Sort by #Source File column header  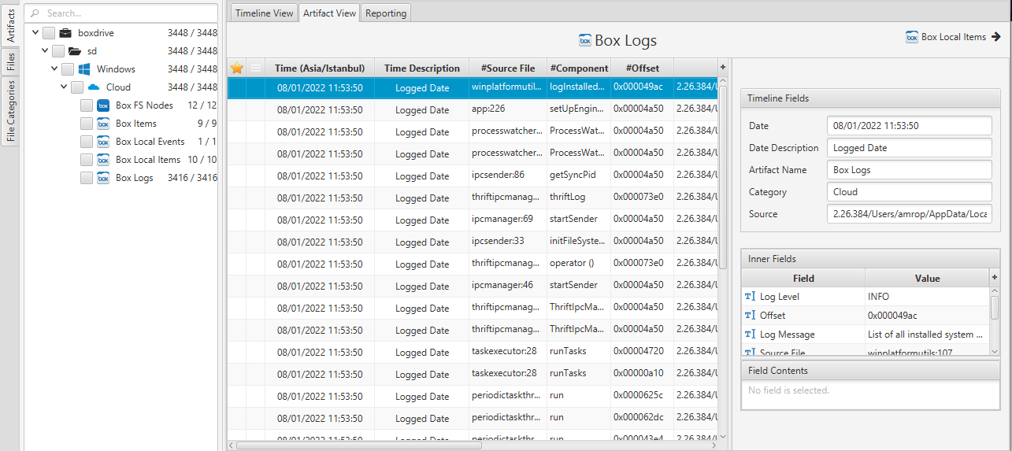508,68
